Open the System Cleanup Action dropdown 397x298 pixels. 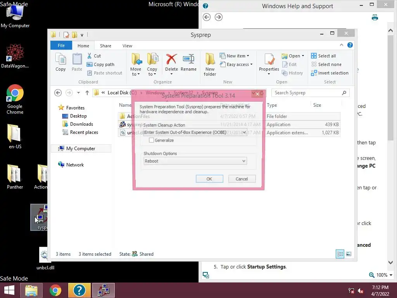click(x=195, y=132)
